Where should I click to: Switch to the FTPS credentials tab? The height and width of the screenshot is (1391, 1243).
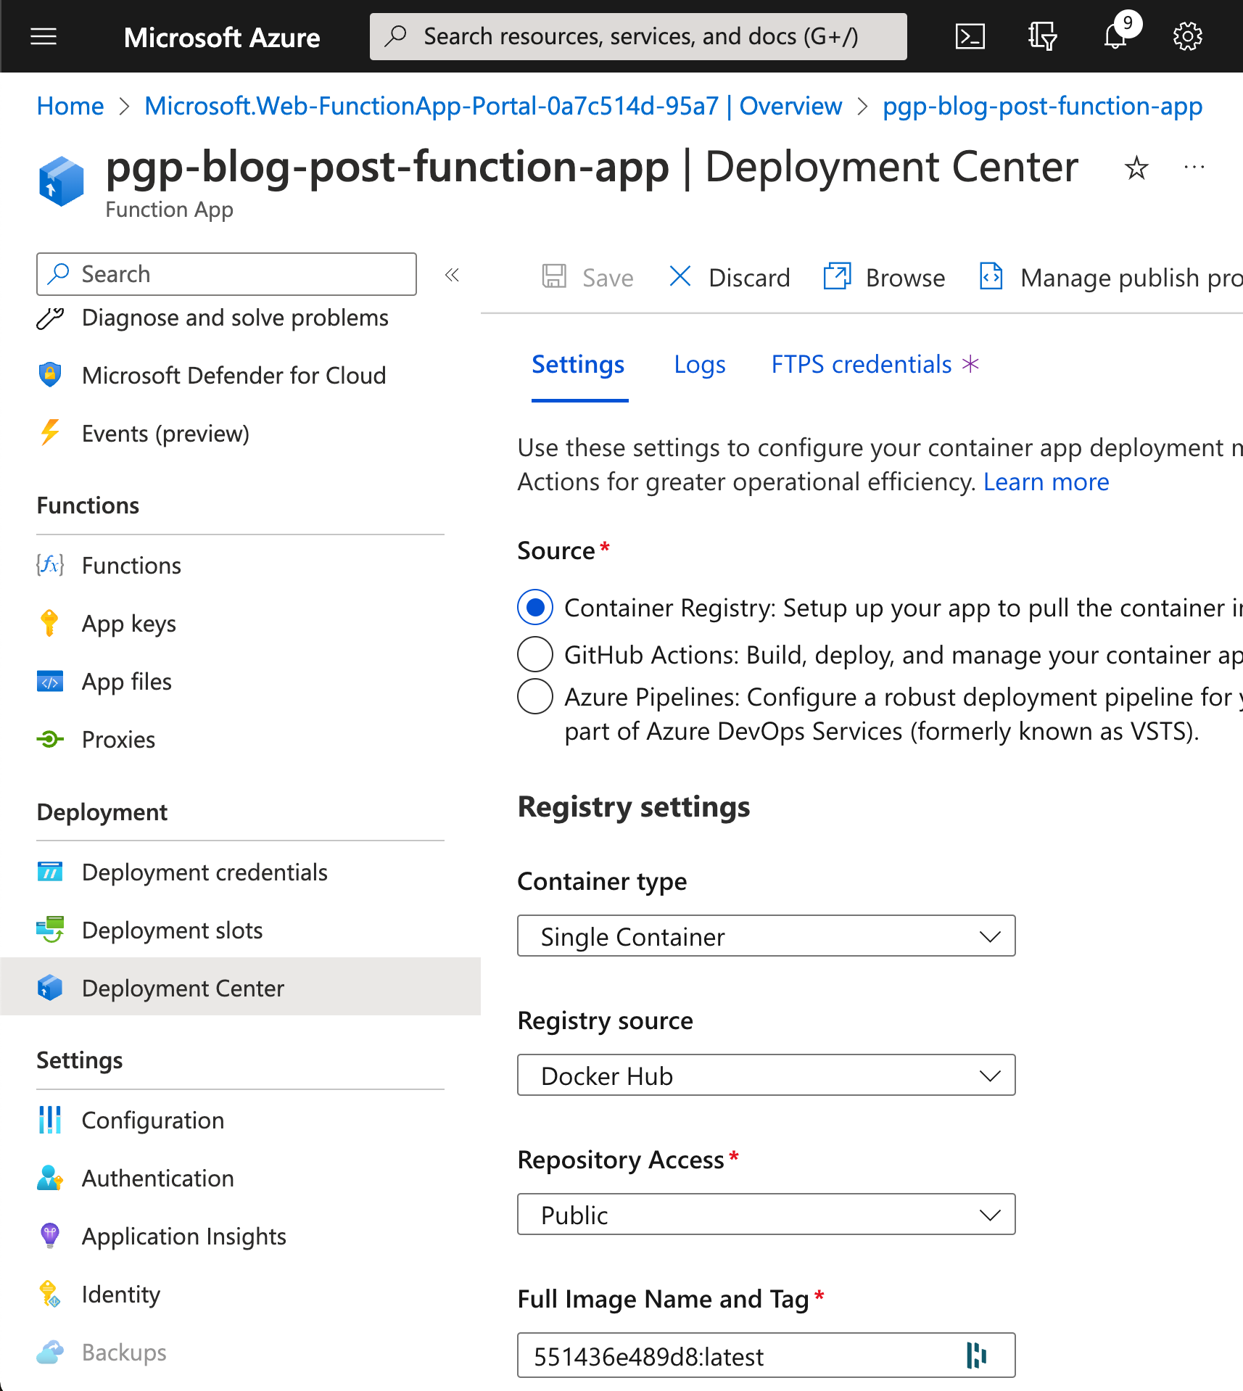(861, 364)
